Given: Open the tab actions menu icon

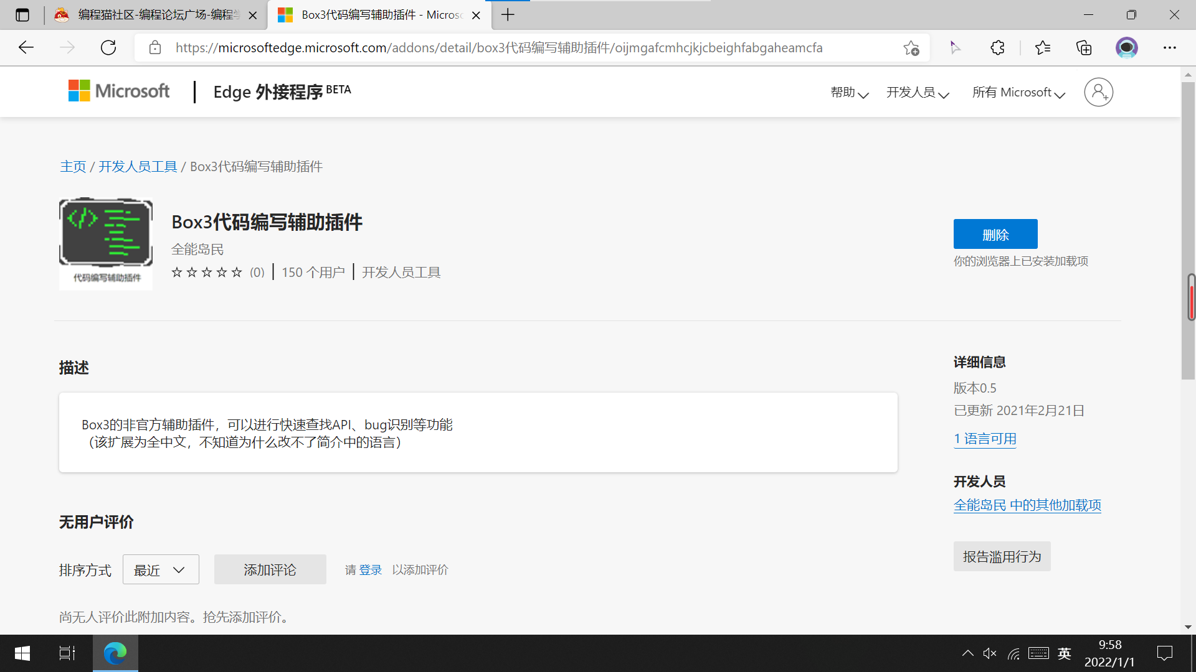Looking at the screenshot, I should click(x=22, y=15).
